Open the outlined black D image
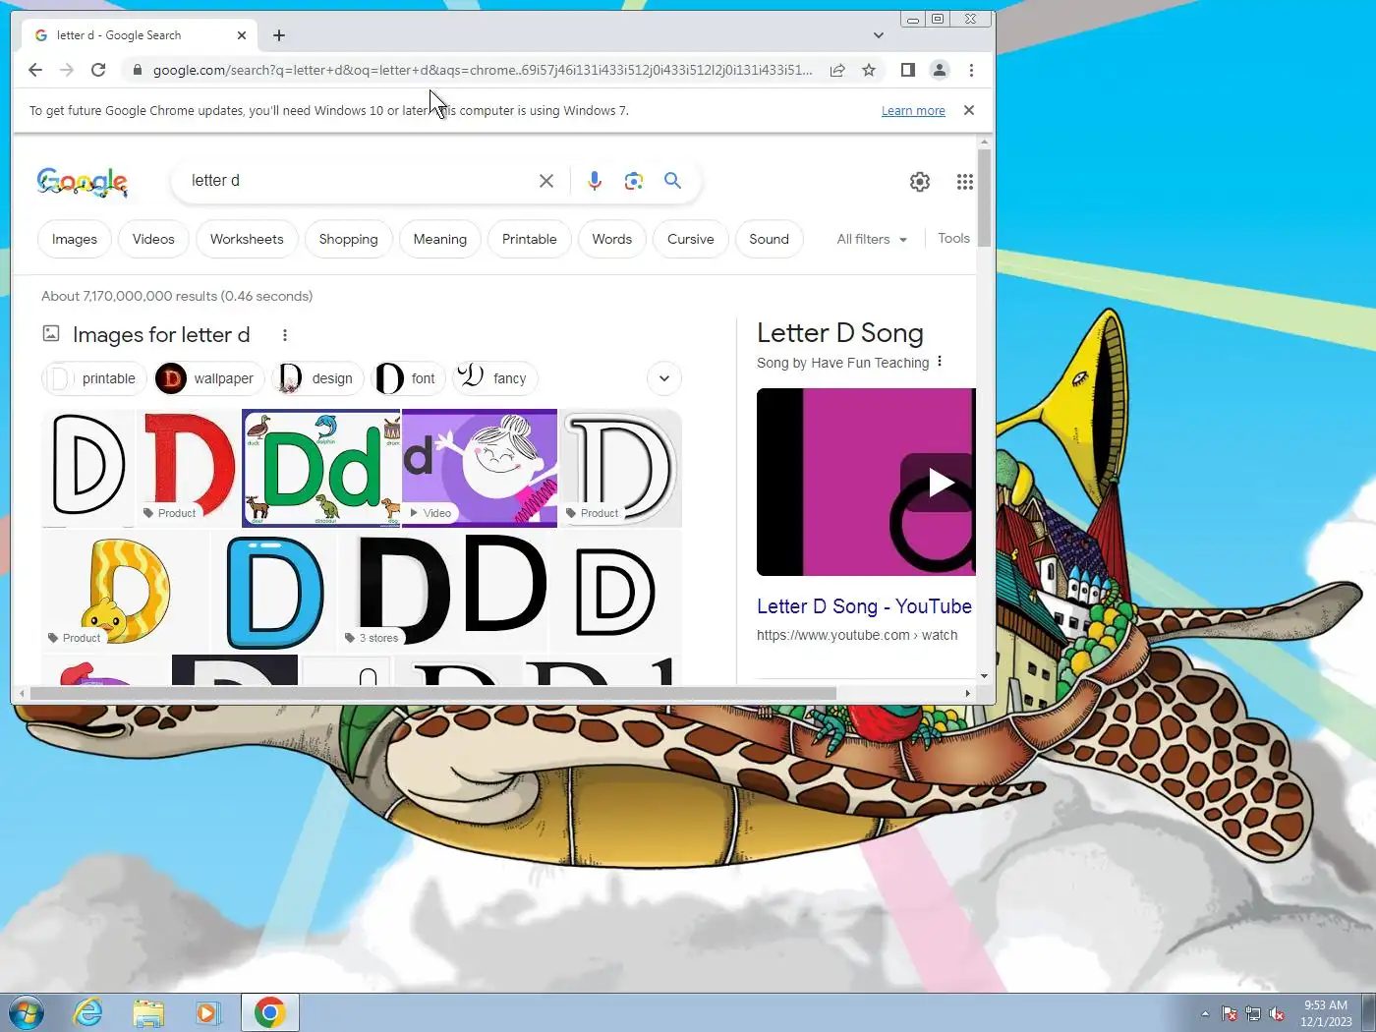Viewport: 1376px width, 1032px height. click(87, 468)
